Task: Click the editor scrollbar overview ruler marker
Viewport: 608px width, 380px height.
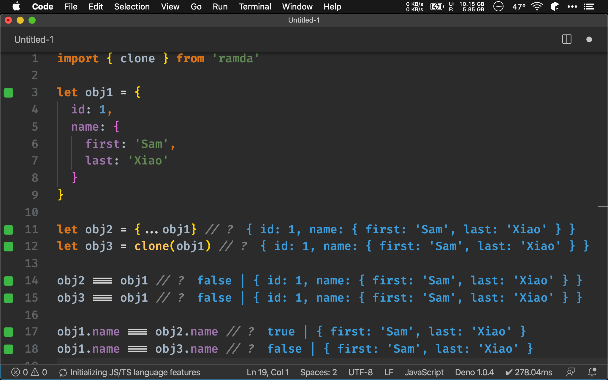Action: point(603,206)
